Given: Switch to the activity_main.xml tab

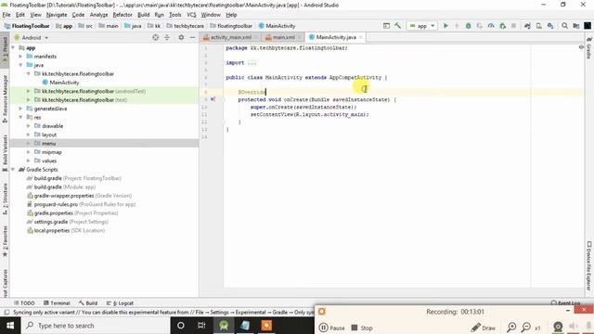Looking at the screenshot, I should (231, 37).
